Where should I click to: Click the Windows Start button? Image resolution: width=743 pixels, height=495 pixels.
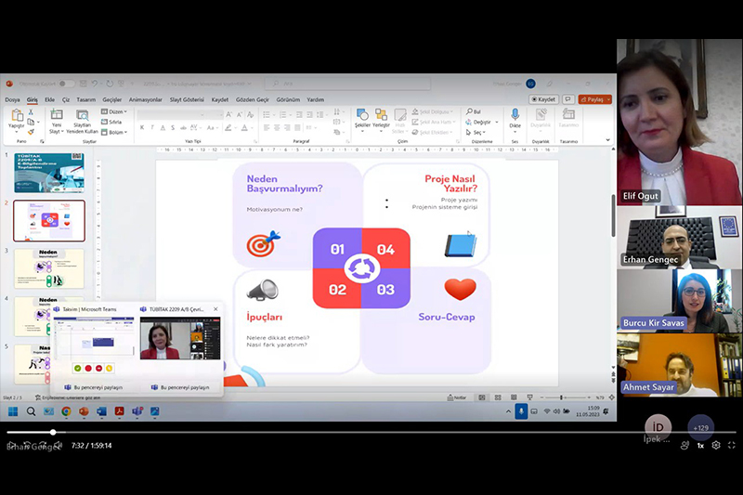pos(14,411)
